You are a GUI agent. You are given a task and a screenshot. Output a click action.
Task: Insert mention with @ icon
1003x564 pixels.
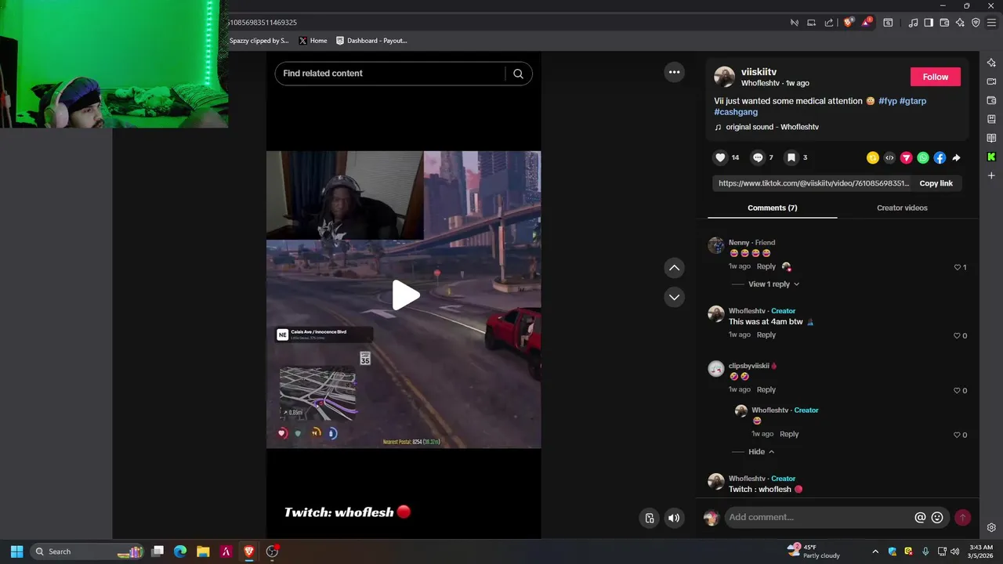920,517
